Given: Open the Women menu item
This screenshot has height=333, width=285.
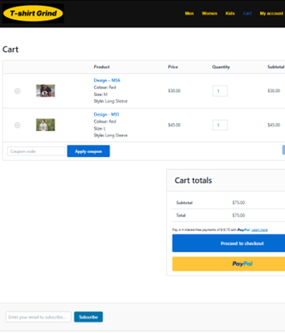Looking at the screenshot, I should [x=209, y=13].
